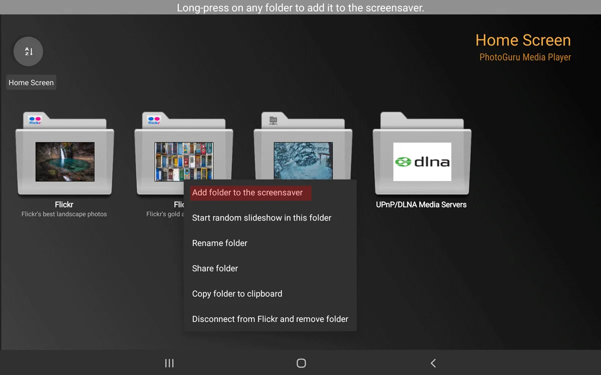Click the 'Flickr' name above the landscape caption
Screen dimensions: 601x375
(x=64, y=204)
